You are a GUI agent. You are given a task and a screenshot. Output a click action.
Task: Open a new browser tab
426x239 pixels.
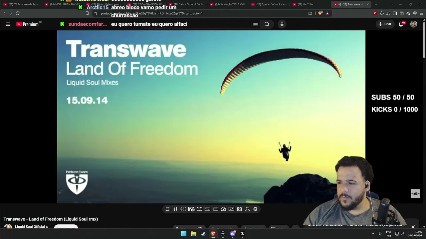(376, 4)
